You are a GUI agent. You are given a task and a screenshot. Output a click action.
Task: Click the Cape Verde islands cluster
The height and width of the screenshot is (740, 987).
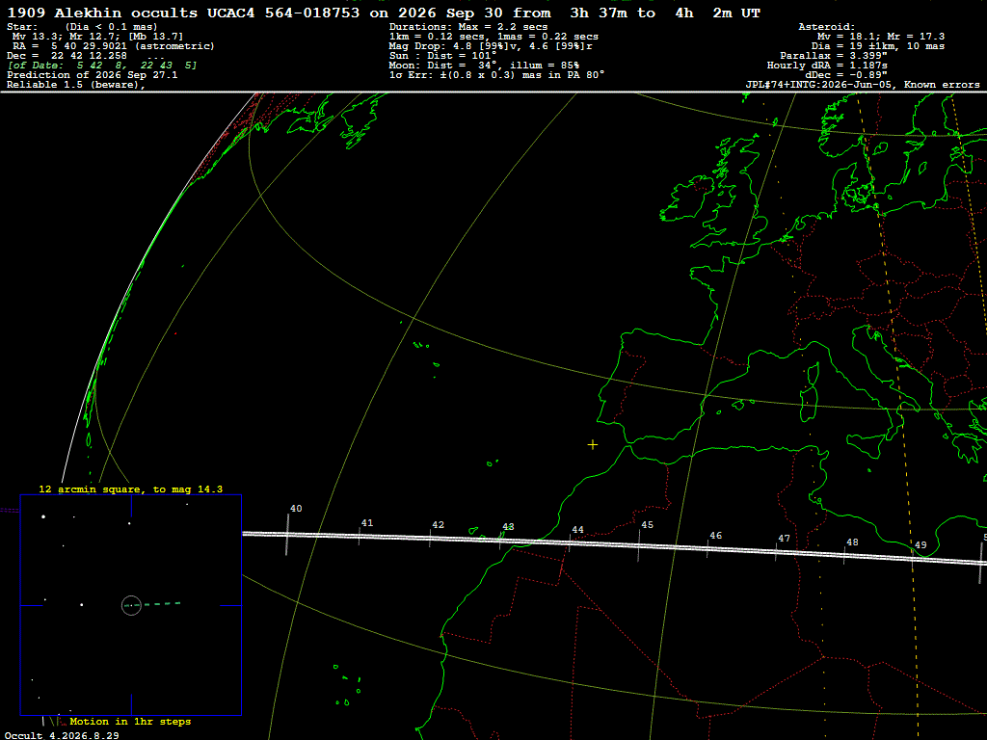(x=347, y=685)
